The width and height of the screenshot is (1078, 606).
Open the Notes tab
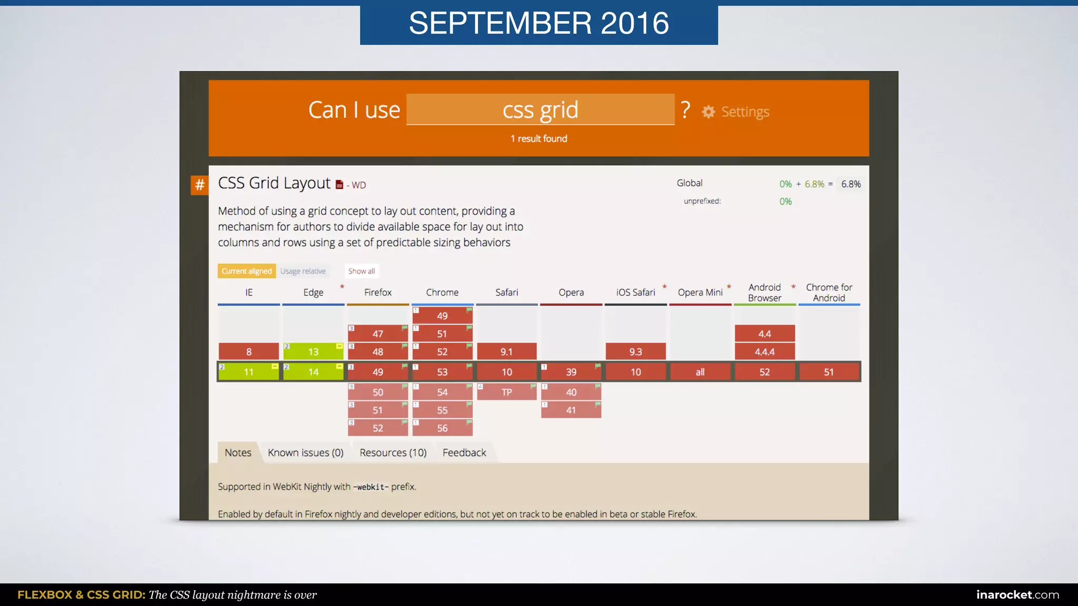tap(238, 452)
